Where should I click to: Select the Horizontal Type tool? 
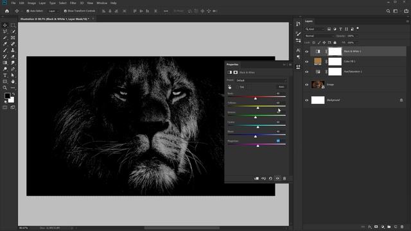click(5, 76)
